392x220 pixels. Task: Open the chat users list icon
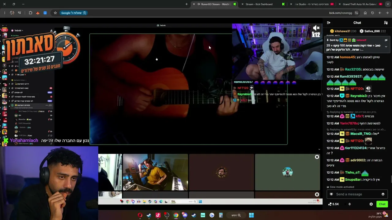386,23
